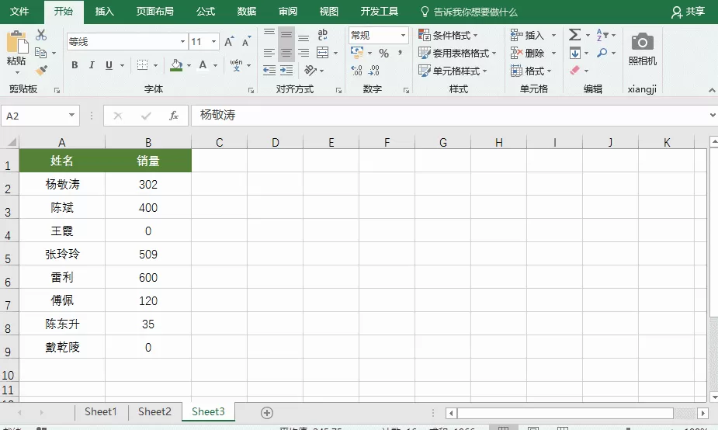Click the decrease indent icon
This screenshot has width=718, height=430.
pyautogui.click(x=269, y=70)
